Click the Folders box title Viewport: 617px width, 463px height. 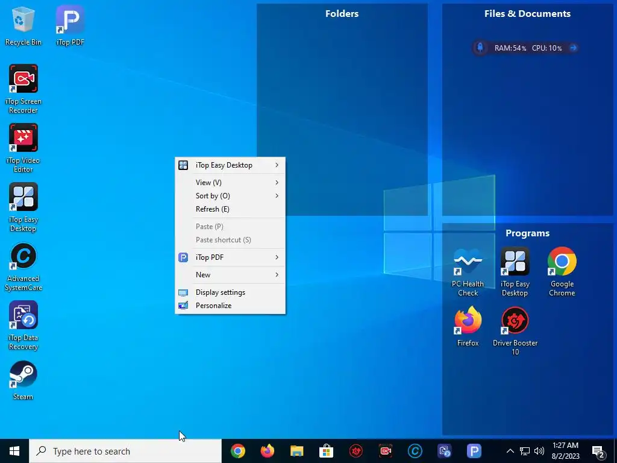point(342,14)
